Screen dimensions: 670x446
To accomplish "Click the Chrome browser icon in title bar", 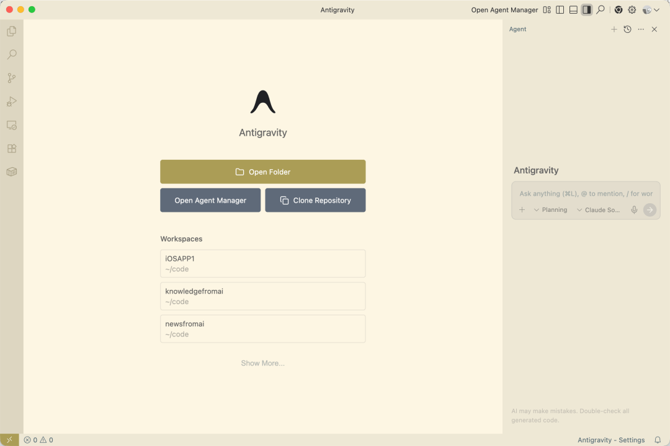I will pyautogui.click(x=619, y=10).
